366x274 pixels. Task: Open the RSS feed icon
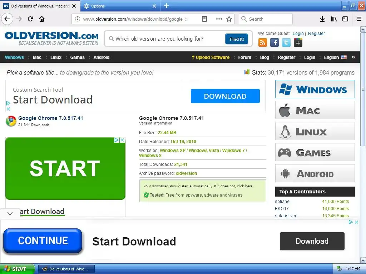[x=263, y=43]
